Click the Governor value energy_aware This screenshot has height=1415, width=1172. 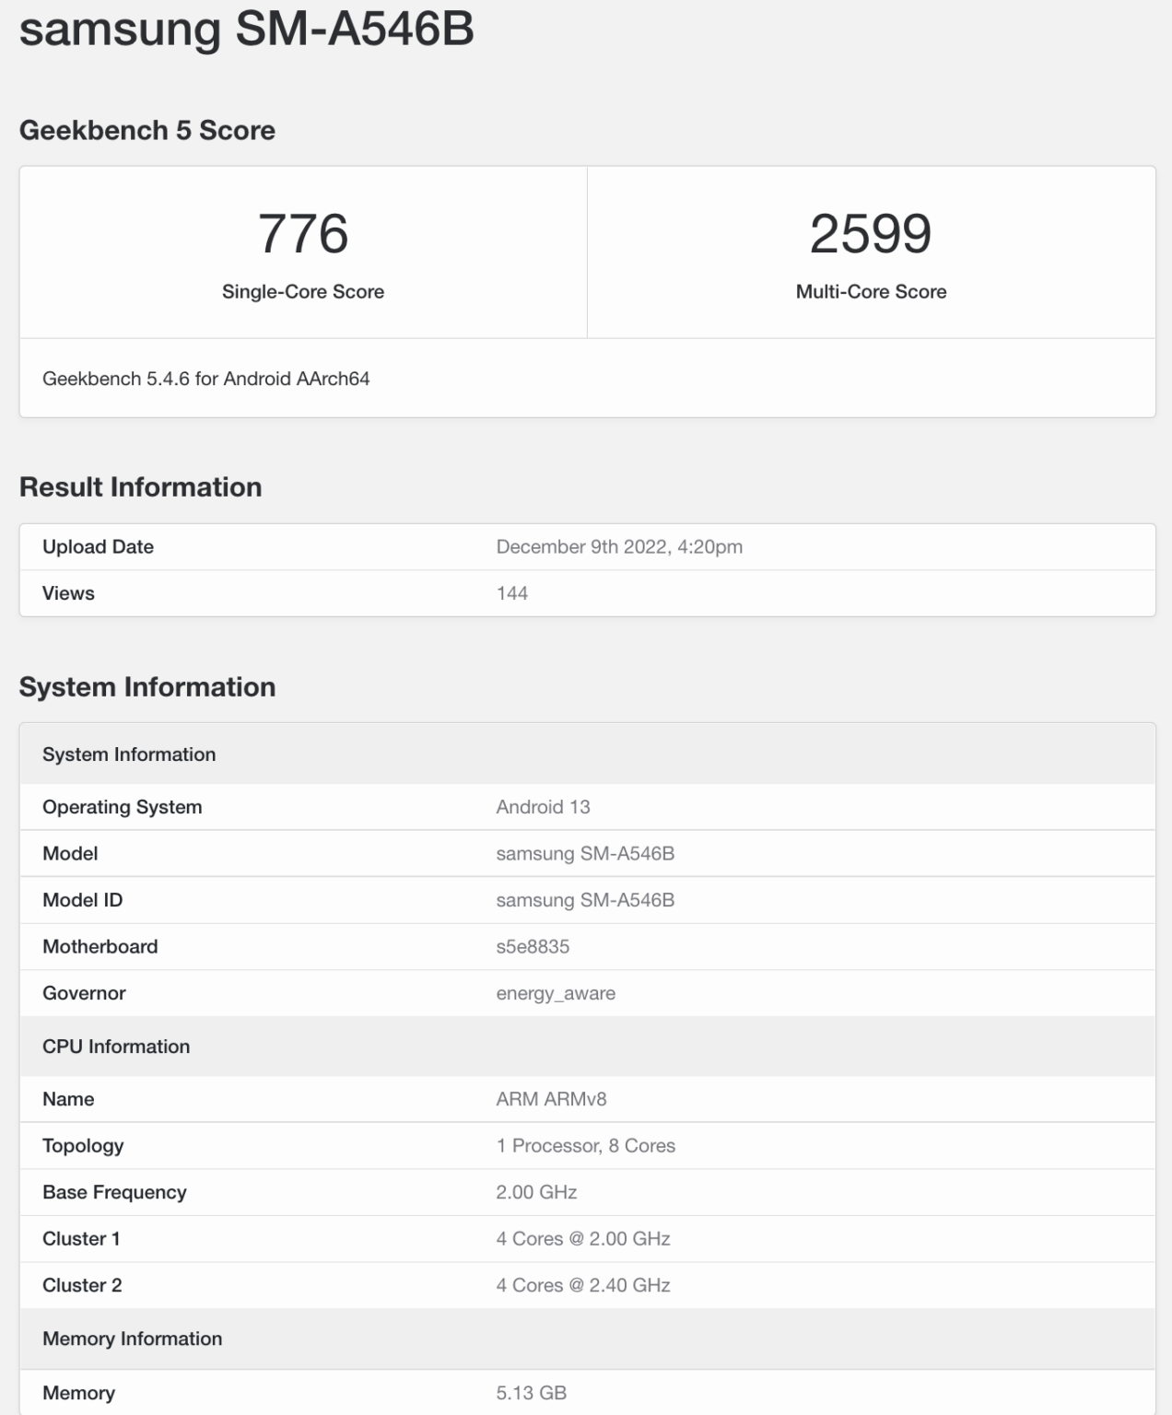point(555,993)
